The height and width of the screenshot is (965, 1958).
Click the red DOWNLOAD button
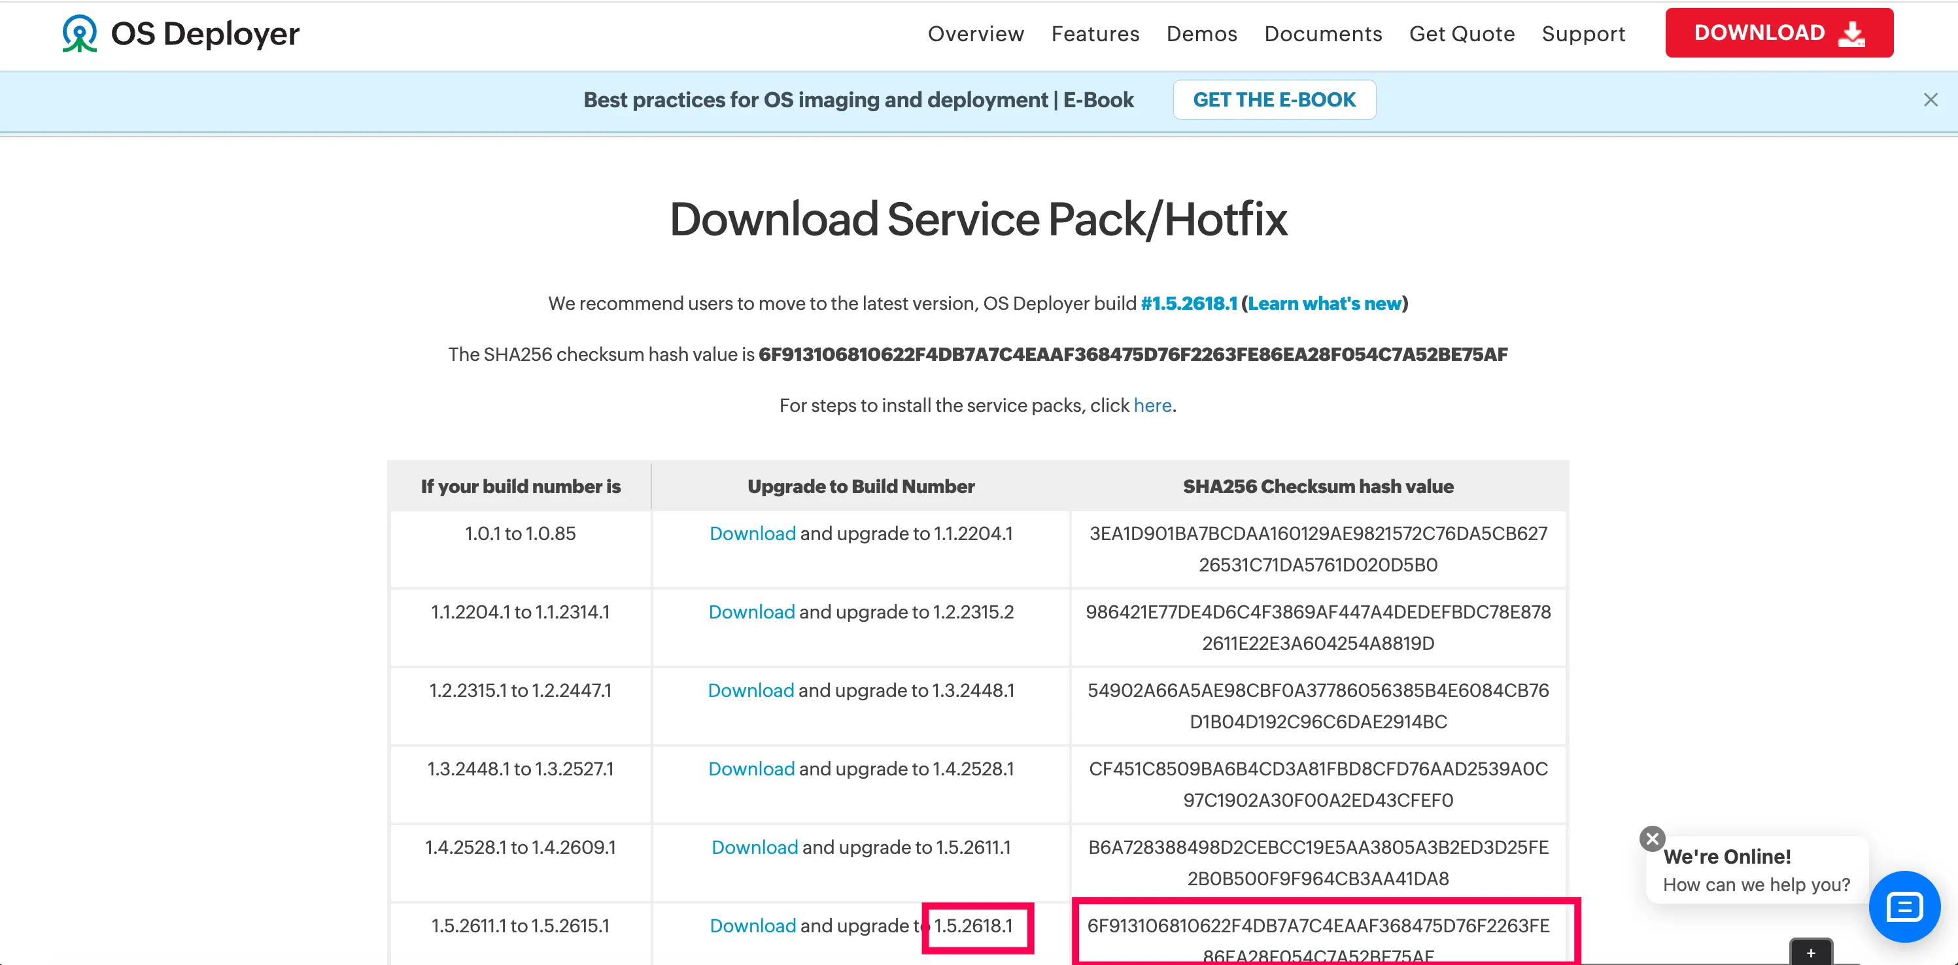[x=1779, y=33]
